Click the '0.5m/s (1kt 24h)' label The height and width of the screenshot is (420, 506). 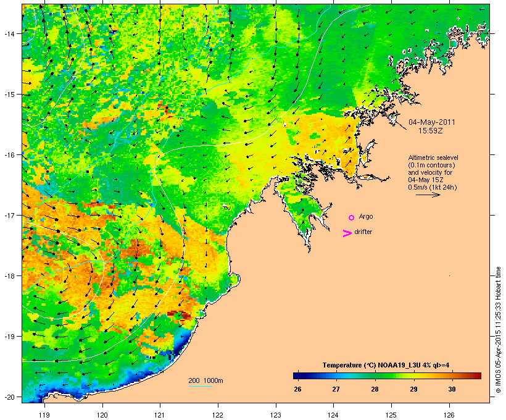[433, 187]
